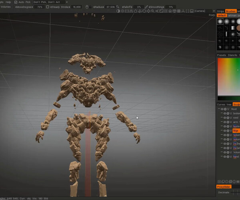This screenshot has width=240, height=200.
Task: Hide the hand layer with its eye icon
Action: 225,157
